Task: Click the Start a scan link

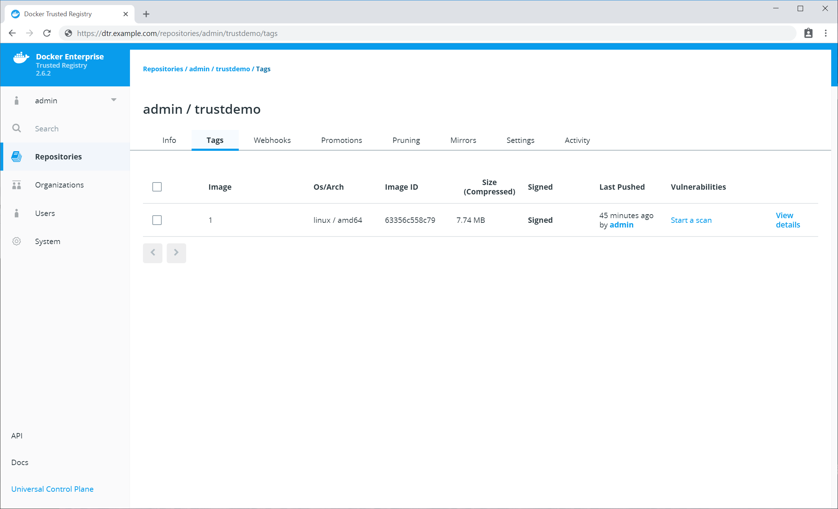Action: (x=691, y=220)
